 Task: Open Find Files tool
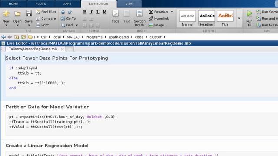[46, 12]
